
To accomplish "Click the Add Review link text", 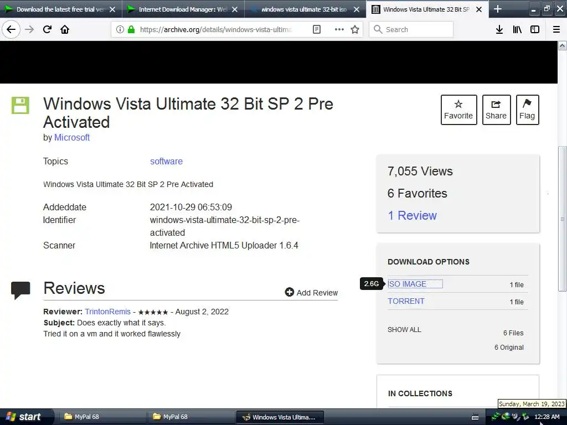I will [317, 293].
